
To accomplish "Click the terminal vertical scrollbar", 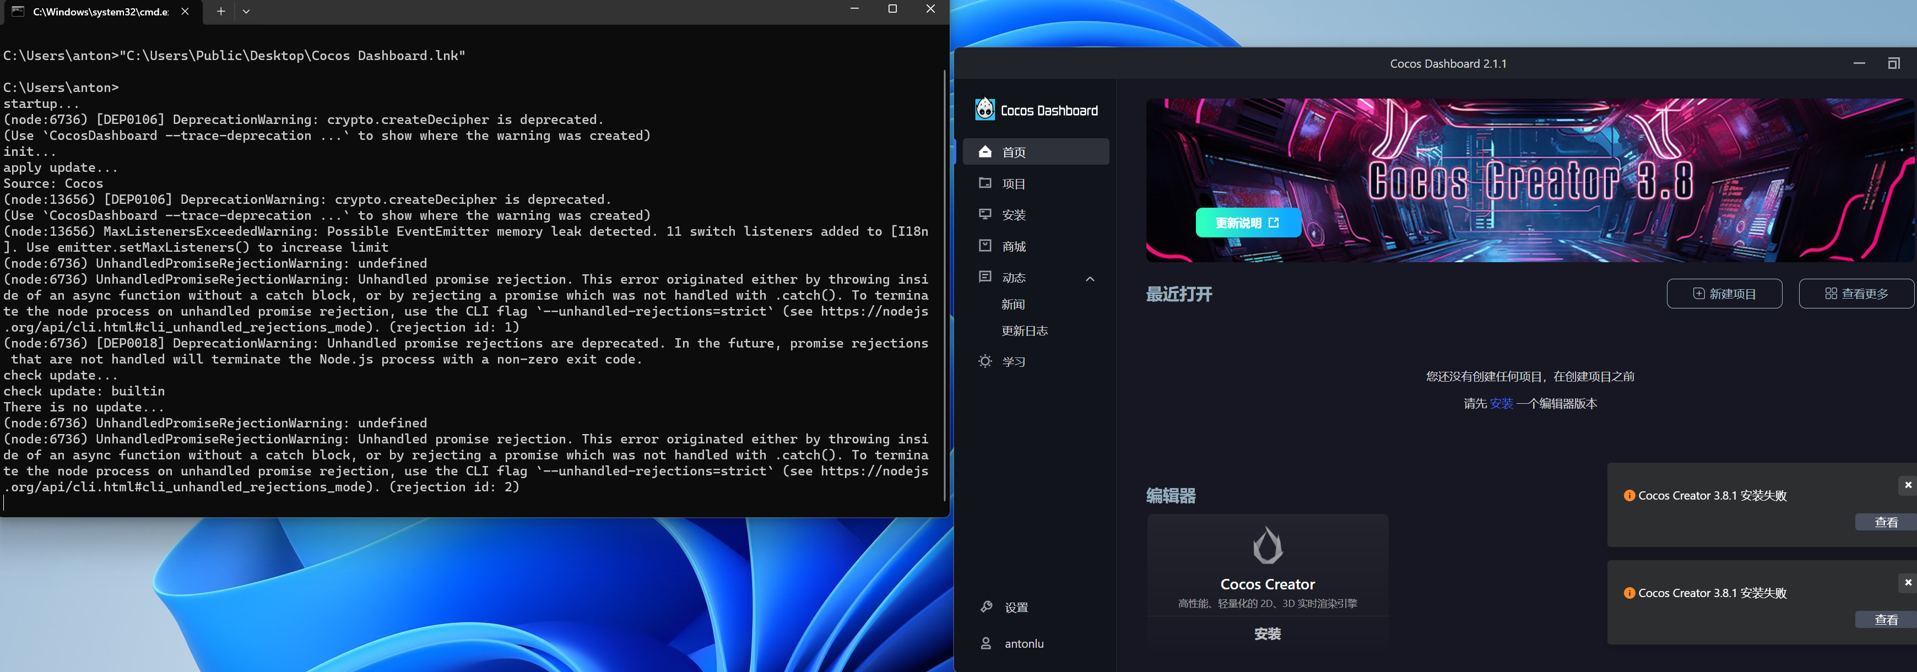I will click(944, 283).
